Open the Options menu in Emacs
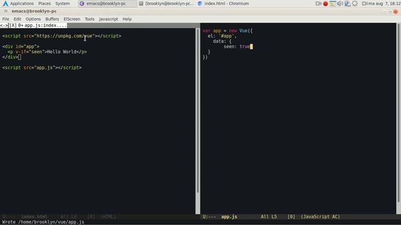The height and width of the screenshot is (225, 401). point(33,19)
